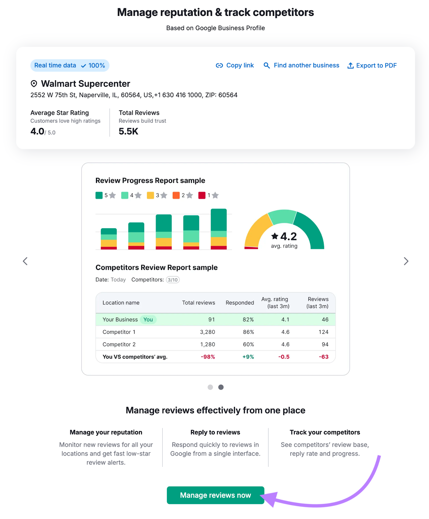This screenshot has width=429, height=519.
Task: Open the Competitors 3/10 counter
Action: click(173, 280)
